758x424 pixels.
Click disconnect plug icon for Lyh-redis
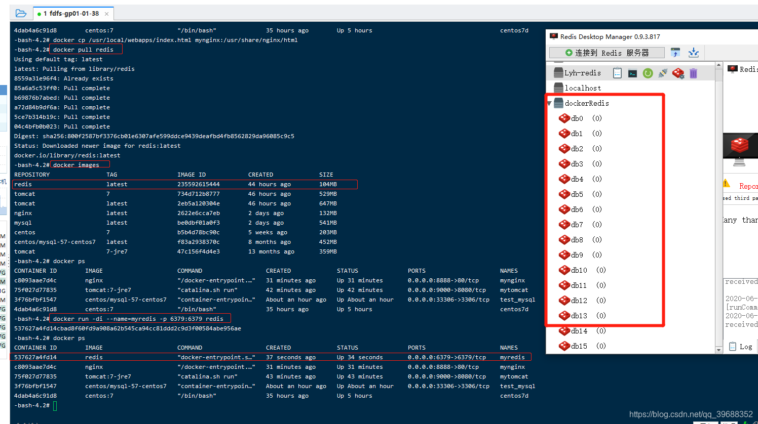pyautogui.click(x=663, y=73)
